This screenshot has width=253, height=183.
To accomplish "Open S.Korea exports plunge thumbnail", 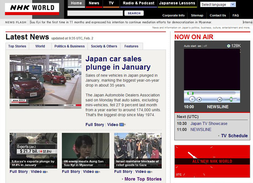I will (x=33, y=151).
